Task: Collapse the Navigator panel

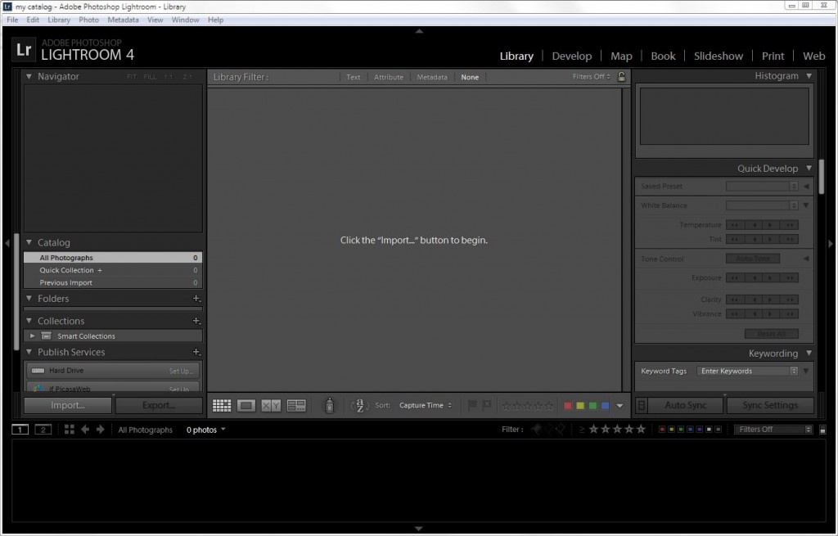Action: (29, 76)
